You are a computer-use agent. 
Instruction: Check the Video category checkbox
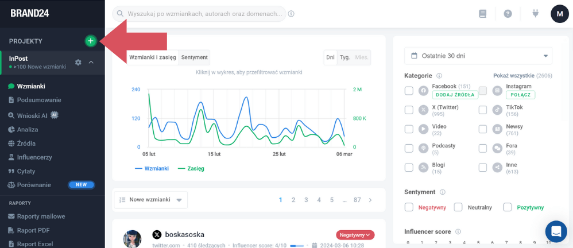(409, 129)
